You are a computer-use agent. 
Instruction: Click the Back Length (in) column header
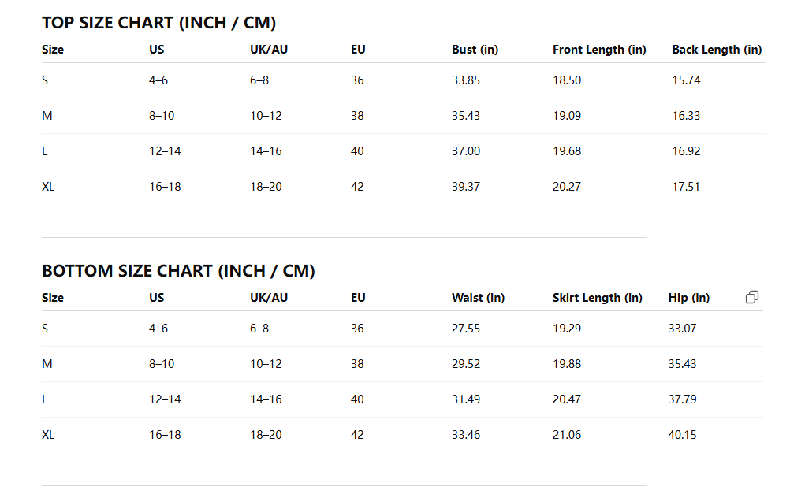coord(717,50)
